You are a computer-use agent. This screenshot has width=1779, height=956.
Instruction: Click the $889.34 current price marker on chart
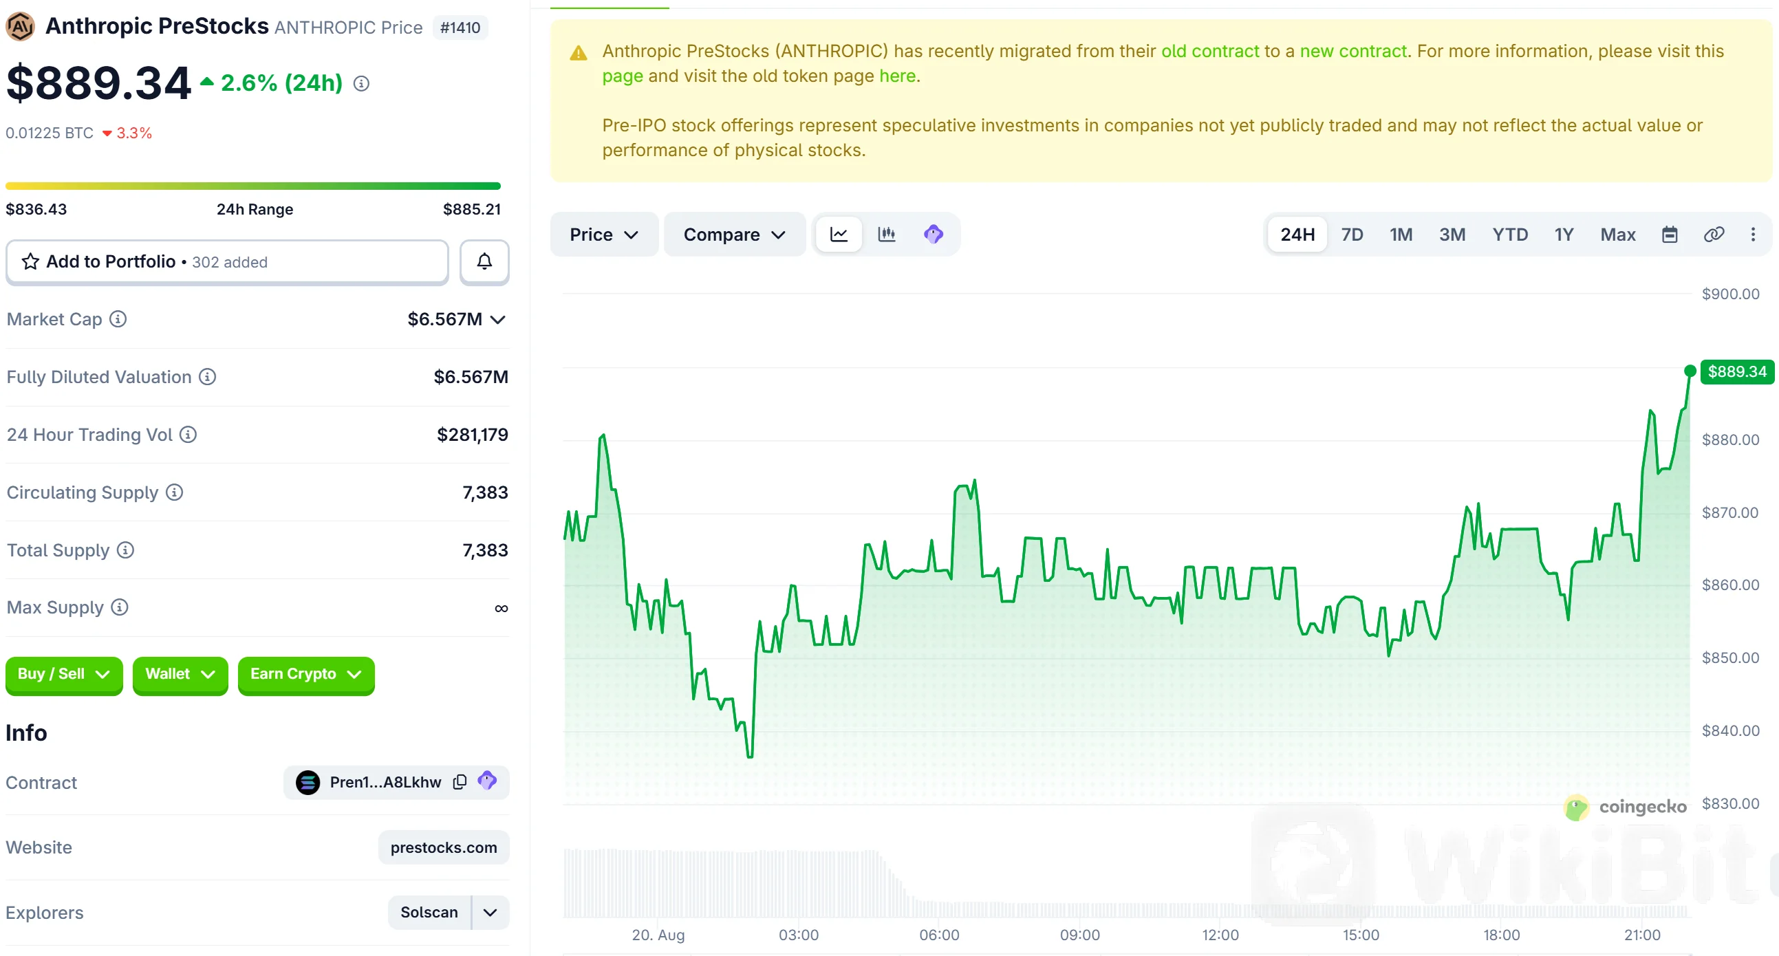point(1736,371)
